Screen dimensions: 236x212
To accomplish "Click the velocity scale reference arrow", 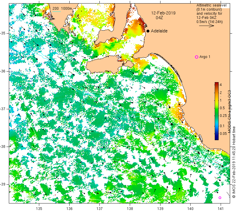I will click(x=206, y=26).
